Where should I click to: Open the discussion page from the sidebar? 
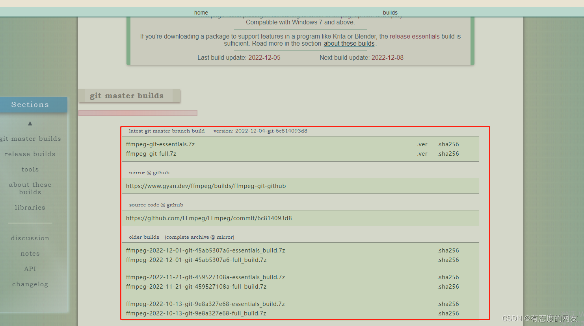coord(30,238)
